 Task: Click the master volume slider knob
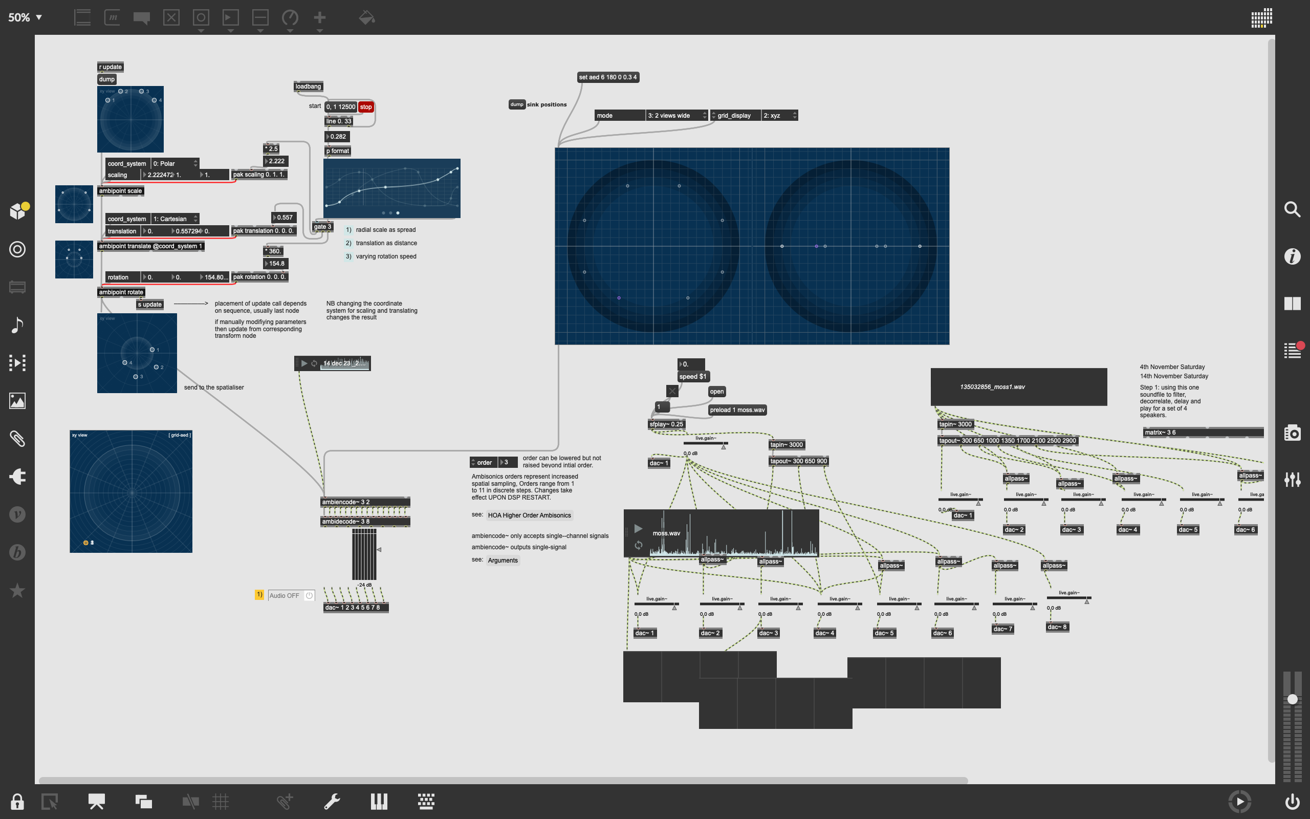pos(1292,699)
